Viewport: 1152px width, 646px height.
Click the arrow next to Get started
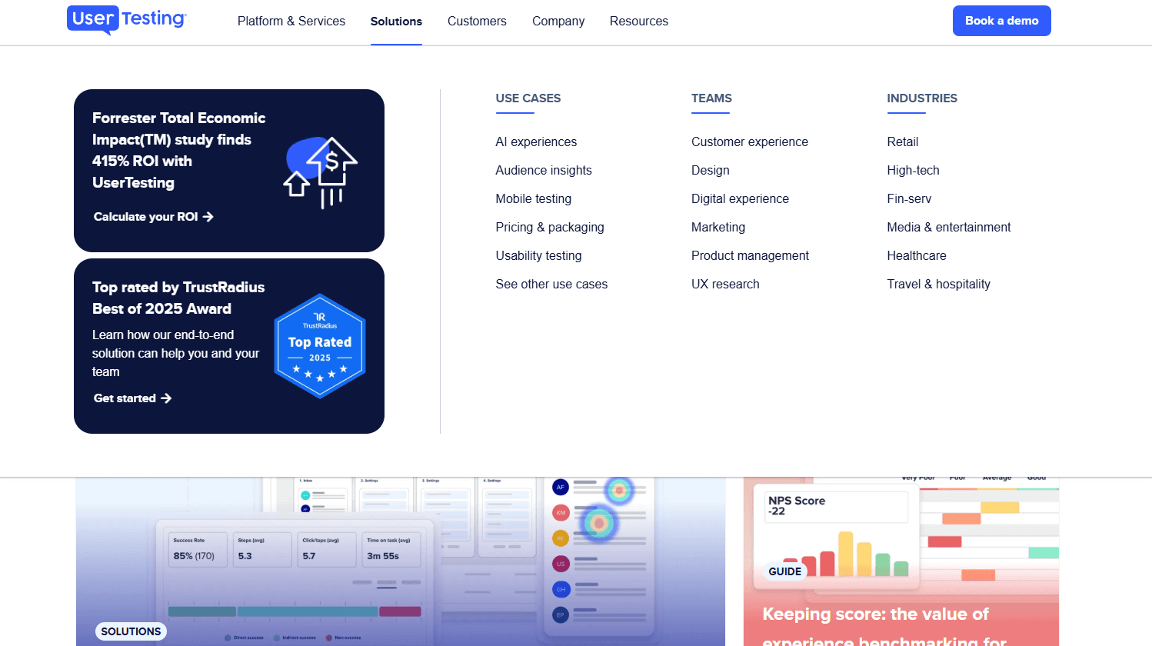(x=166, y=398)
